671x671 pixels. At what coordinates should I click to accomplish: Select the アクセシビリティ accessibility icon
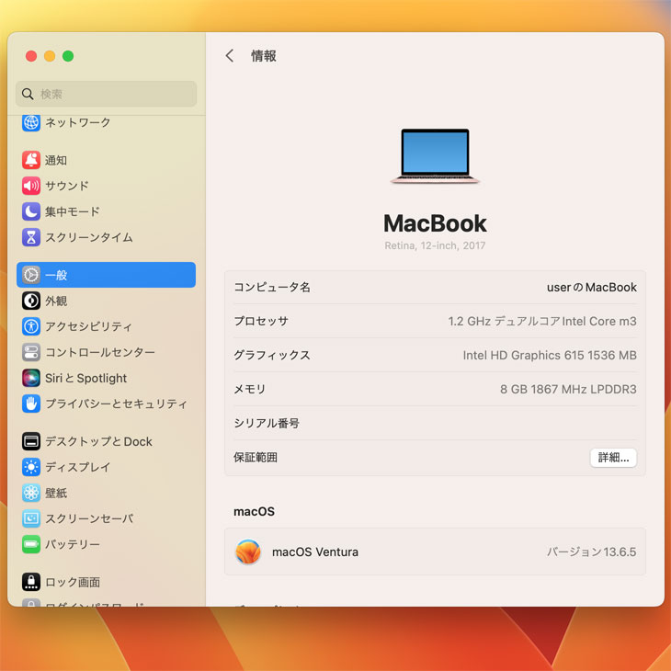(x=31, y=326)
